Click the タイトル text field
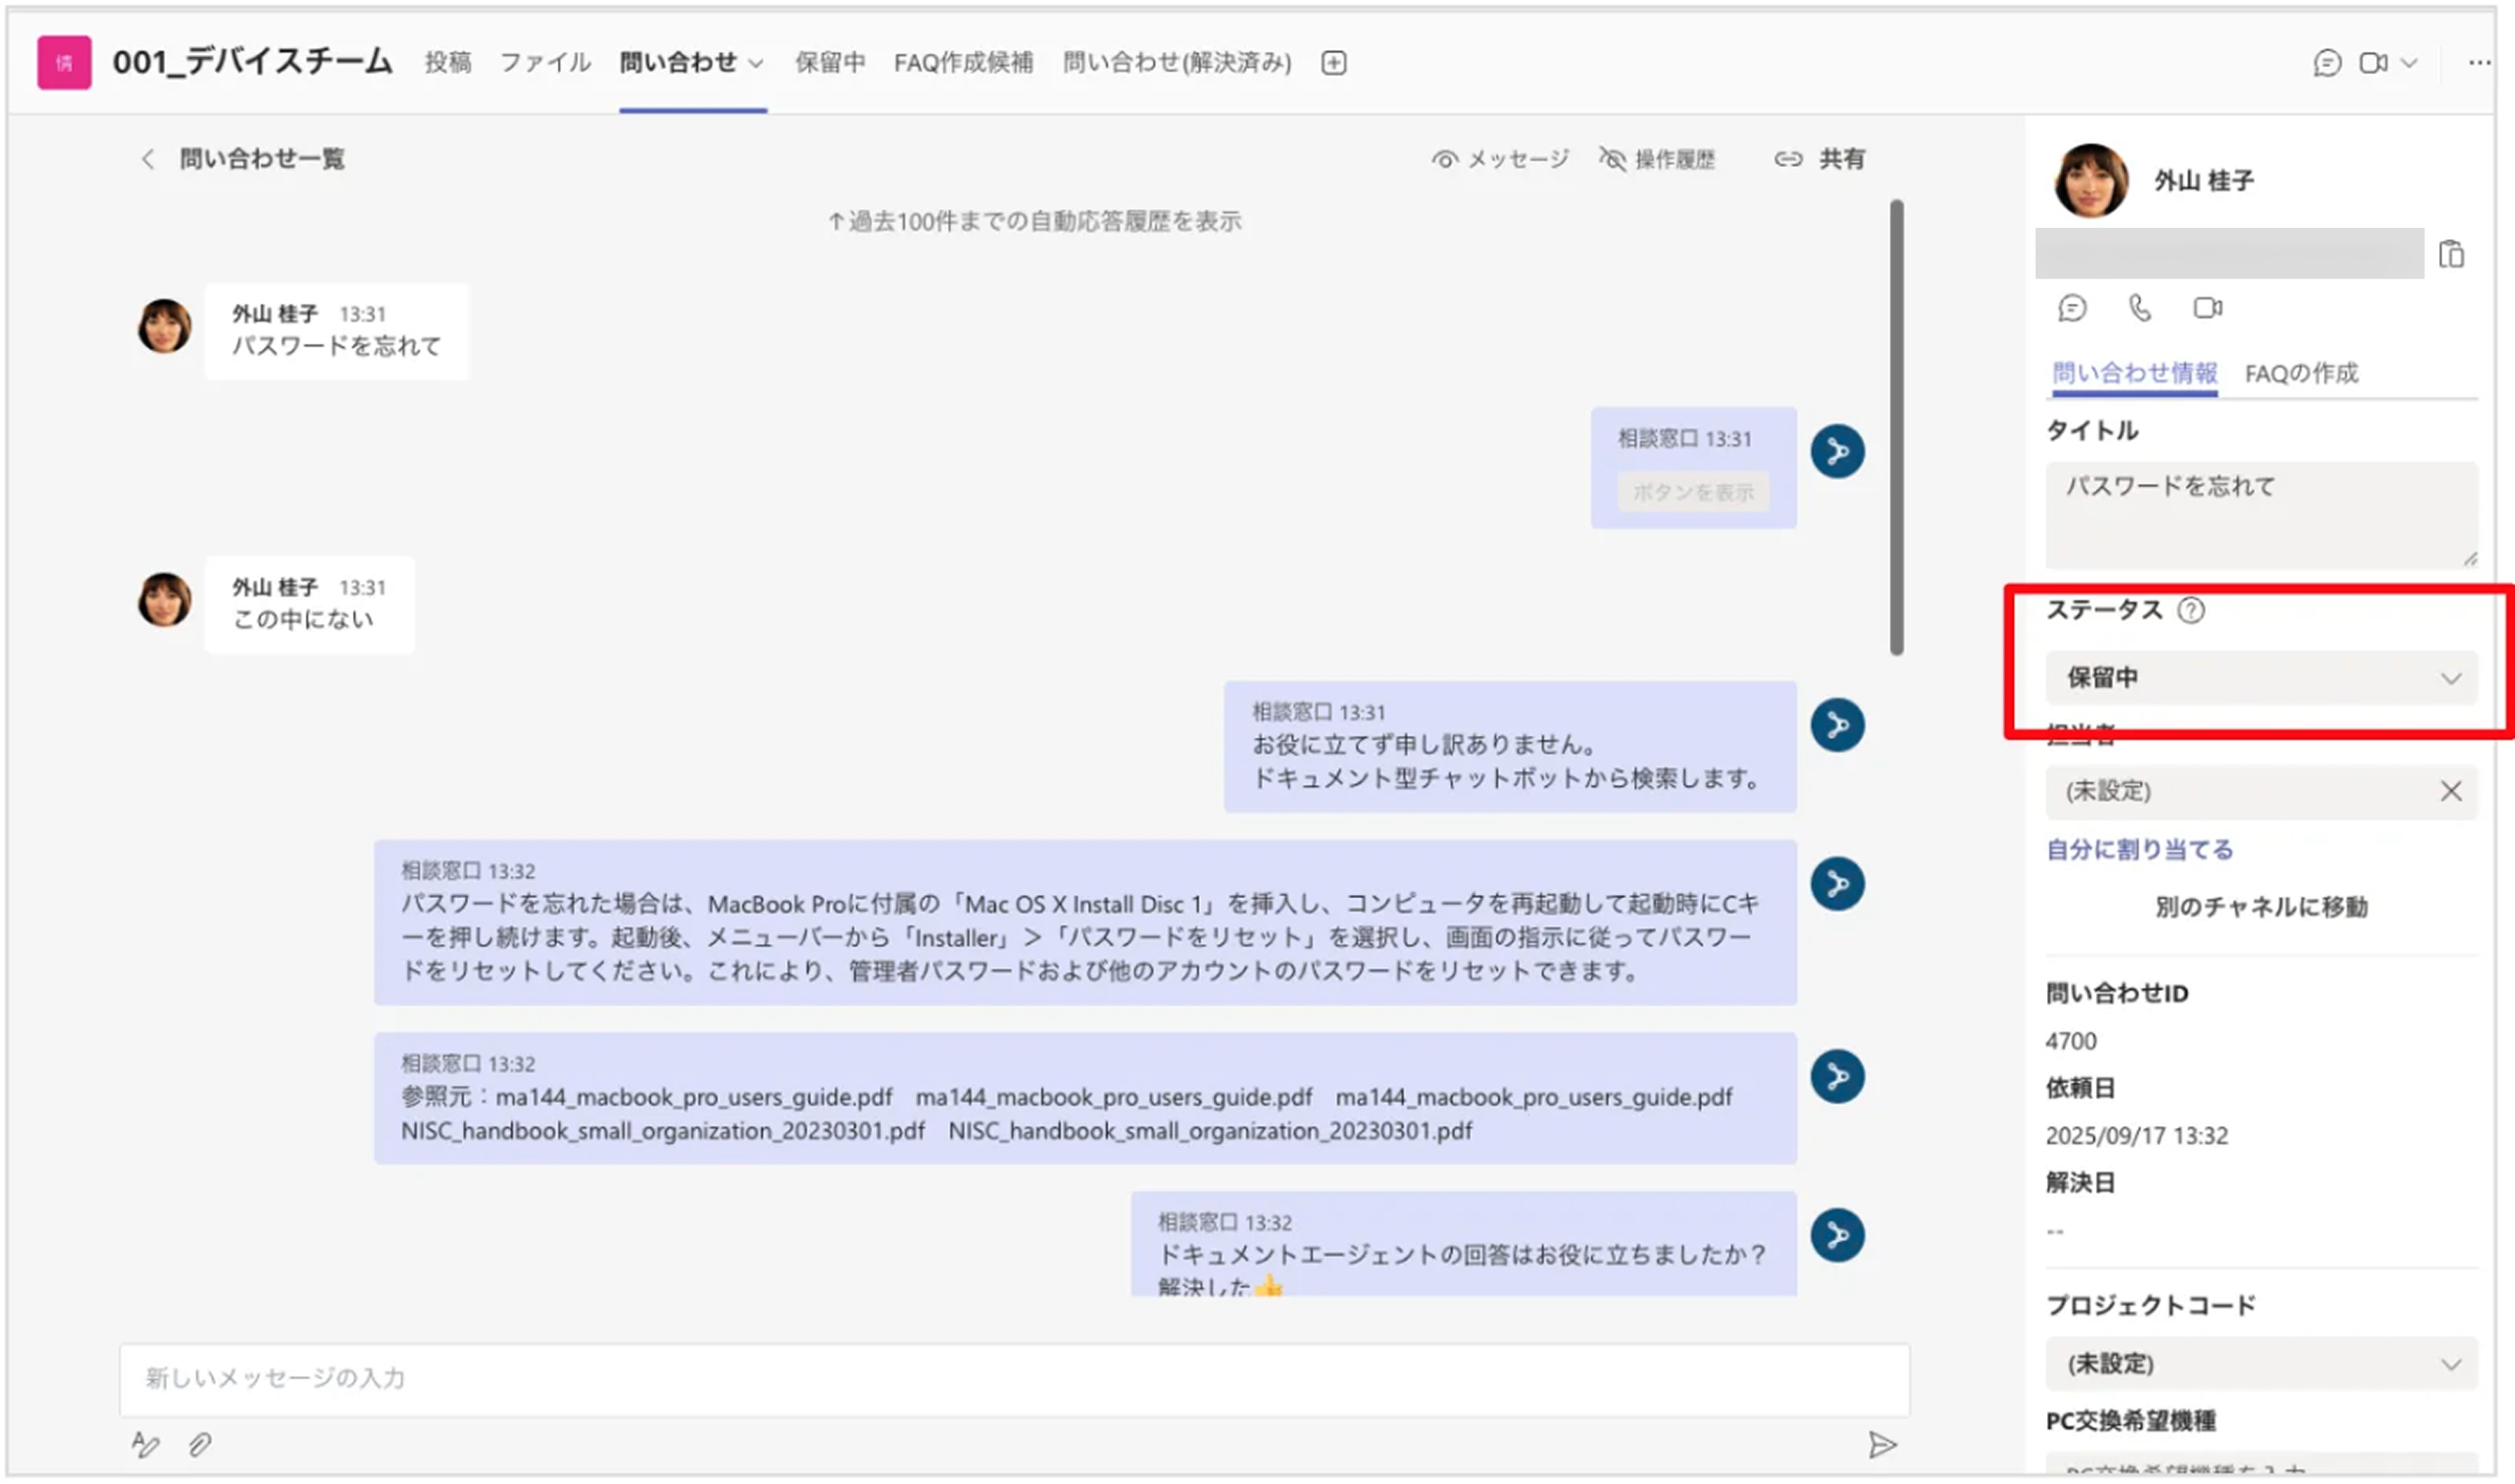The height and width of the screenshot is (1484, 2515). pos(2261,515)
